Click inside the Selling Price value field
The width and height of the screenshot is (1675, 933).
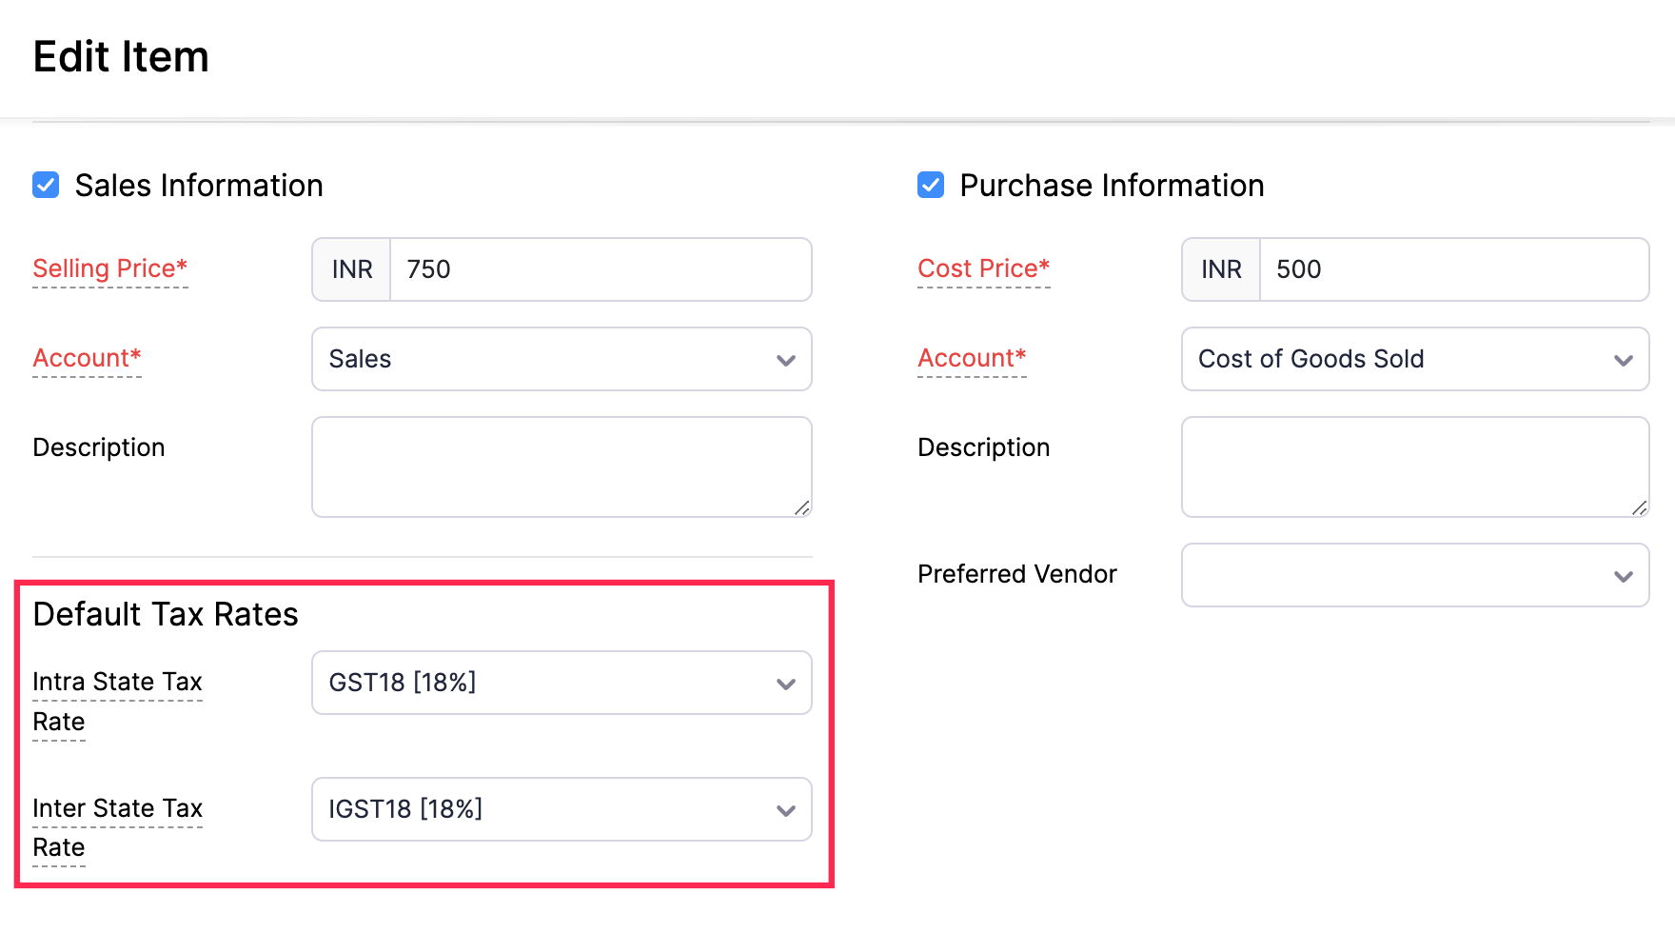(x=600, y=269)
